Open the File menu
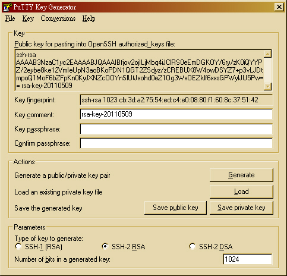 [10, 18]
